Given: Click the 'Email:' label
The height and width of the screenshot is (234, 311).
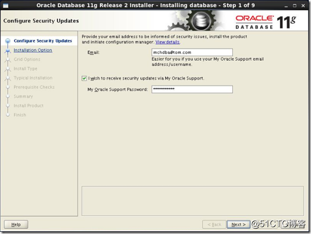Looking at the screenshot, I should [93, 52].
